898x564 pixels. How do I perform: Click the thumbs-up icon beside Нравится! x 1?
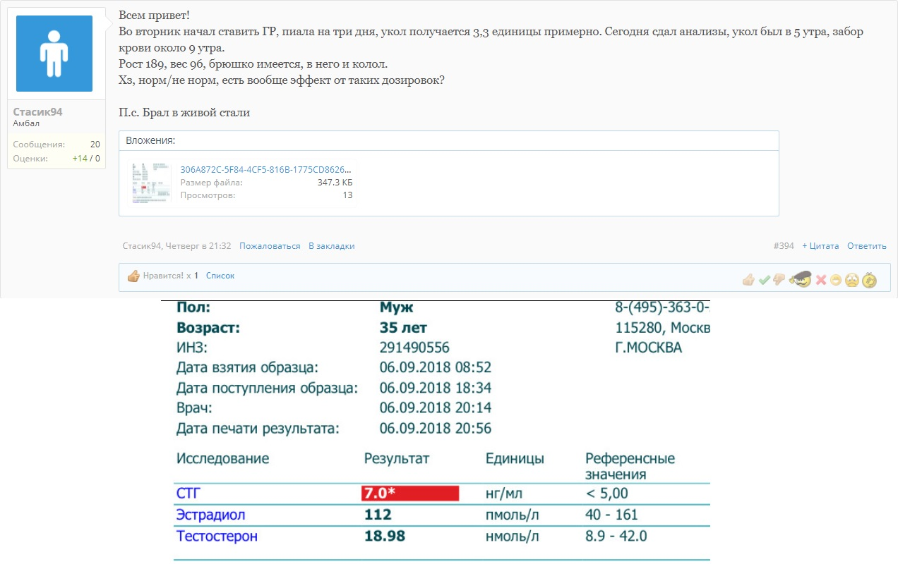[x=134, y=276]
